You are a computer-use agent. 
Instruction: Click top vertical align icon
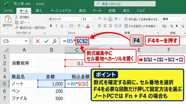pyautogui.click(x=100, y=19)
